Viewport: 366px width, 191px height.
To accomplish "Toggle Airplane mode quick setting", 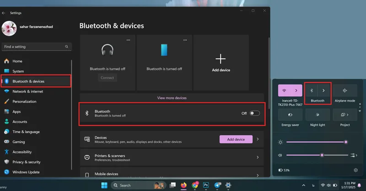I will pyautogui.click(x=345, y=91).
